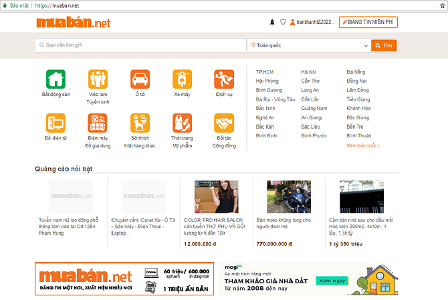Click the user account icon tranthanht22022
448x300 pixels.
(292, 22)
